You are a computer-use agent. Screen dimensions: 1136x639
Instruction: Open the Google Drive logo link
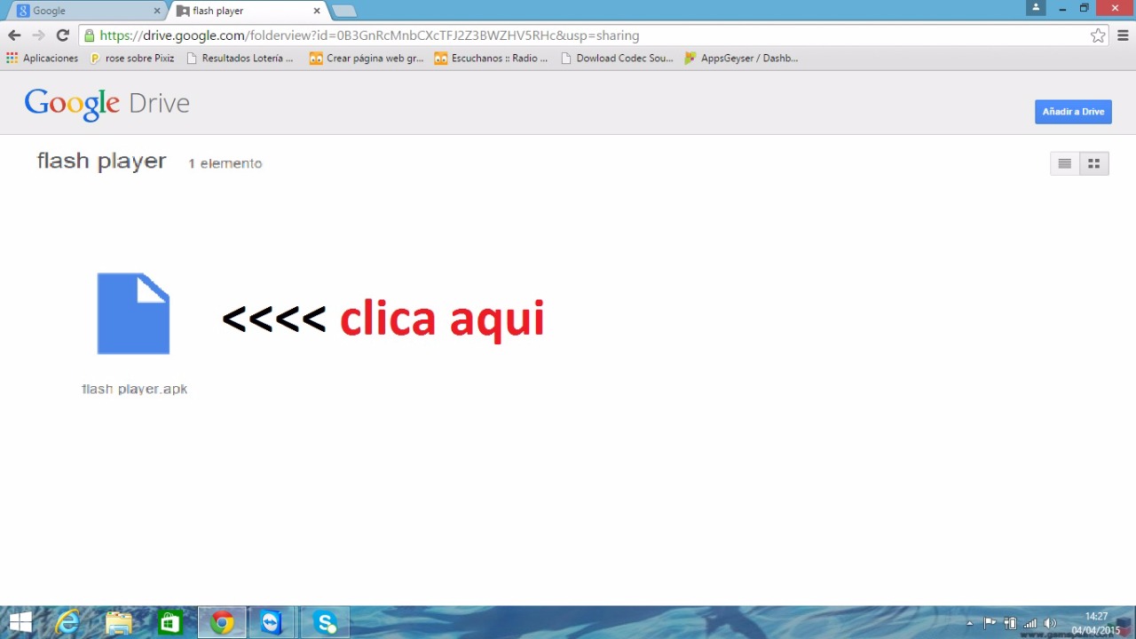[x=107, y=104]
